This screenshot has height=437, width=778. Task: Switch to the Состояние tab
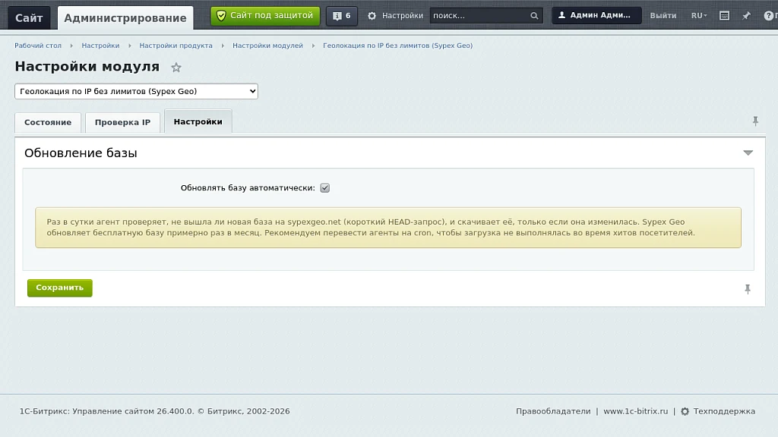coord(48,122)
